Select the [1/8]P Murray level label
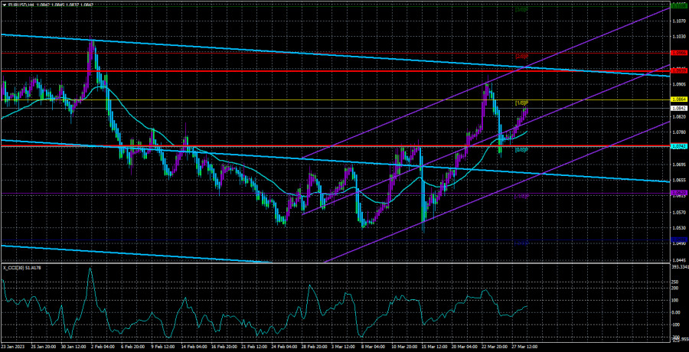This screenshot has height=352, width=689. (x=521, y=103)
